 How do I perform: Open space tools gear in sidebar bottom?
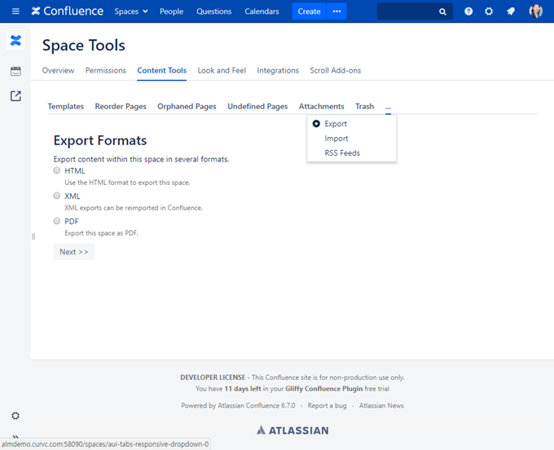[x=15, y=416]
